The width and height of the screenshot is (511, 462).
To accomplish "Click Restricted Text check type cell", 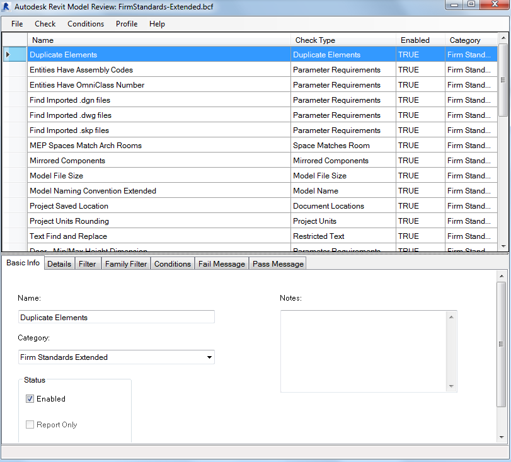I will (343, 236).
